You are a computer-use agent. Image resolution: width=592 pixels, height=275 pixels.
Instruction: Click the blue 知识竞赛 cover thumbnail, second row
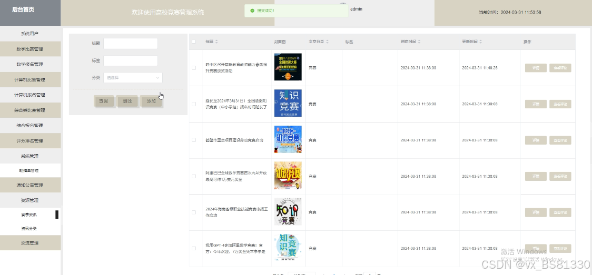click(288, 103)
